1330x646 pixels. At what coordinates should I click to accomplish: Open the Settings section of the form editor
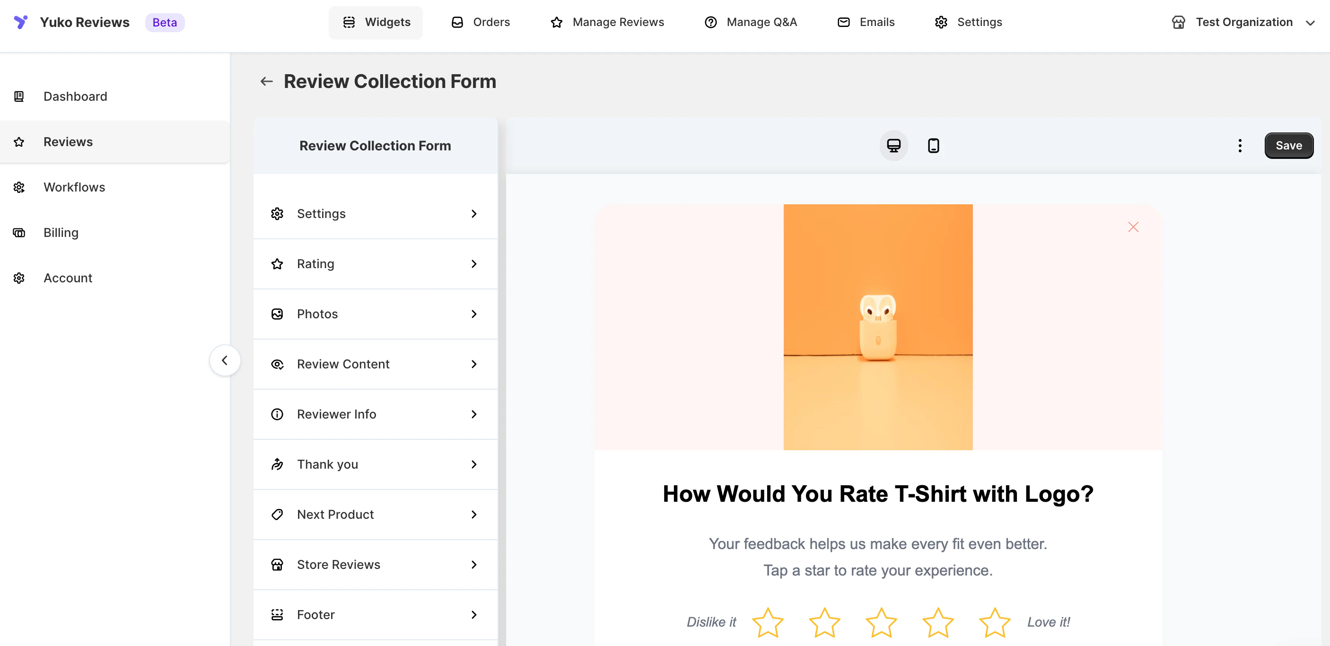coord(376,214)
